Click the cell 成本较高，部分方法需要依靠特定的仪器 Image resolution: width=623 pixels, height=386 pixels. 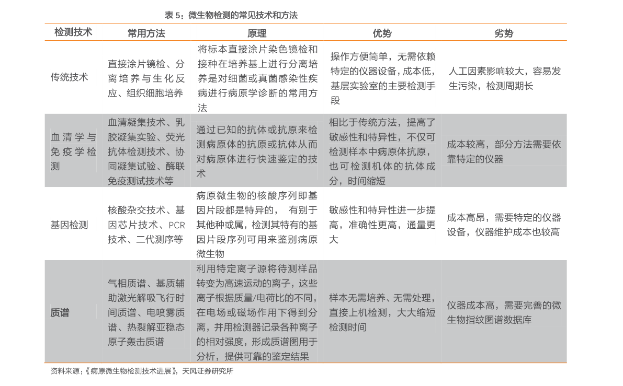click(503, 151)
